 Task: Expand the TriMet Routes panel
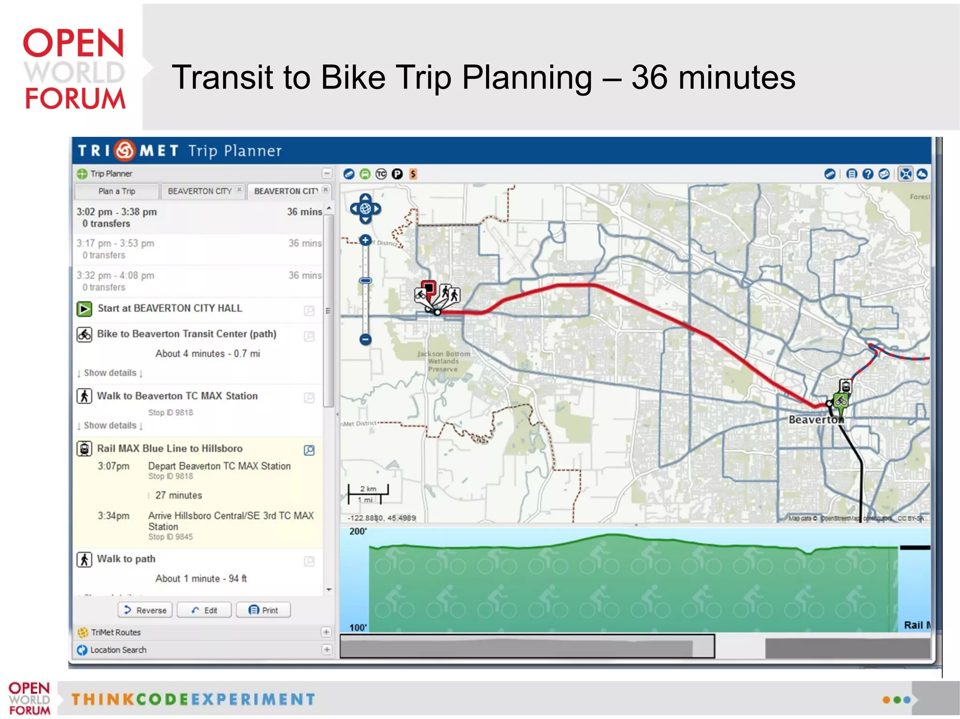click(x=326, y=632)
